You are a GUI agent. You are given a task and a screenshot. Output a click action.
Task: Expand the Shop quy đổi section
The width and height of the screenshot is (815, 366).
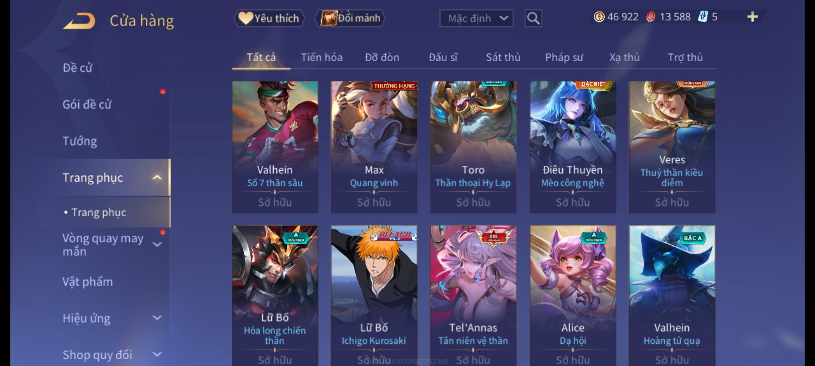(157, 354)
